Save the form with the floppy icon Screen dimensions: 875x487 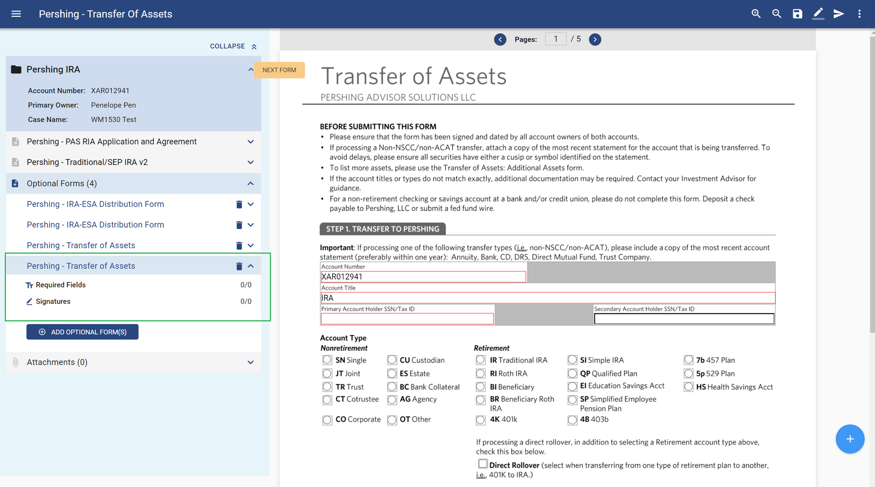797,14
